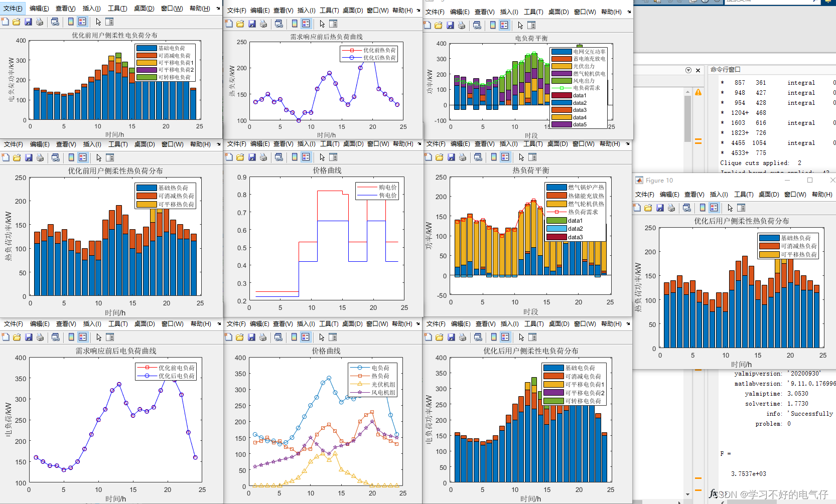Click Print icon in Figure 10 toolbar

click(671, 208)
